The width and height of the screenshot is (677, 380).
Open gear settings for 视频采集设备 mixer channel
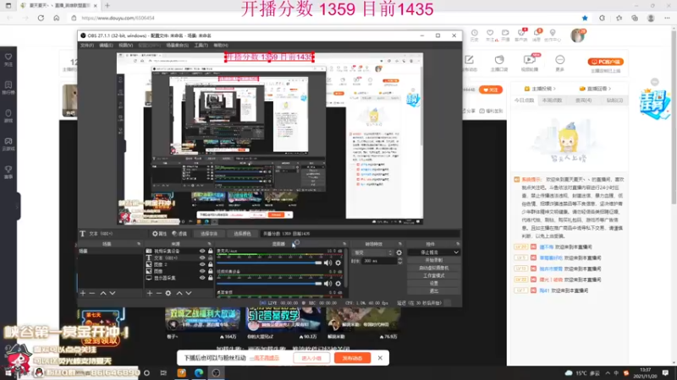tap(338, 284)
